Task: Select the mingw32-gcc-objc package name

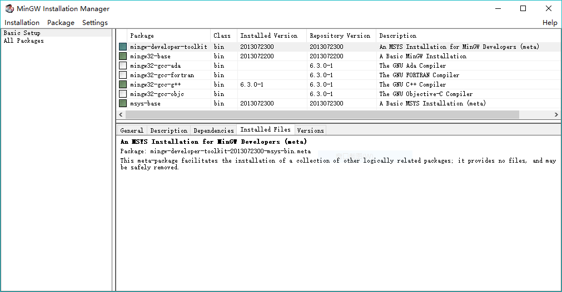Action: click(x=157, y=94)
